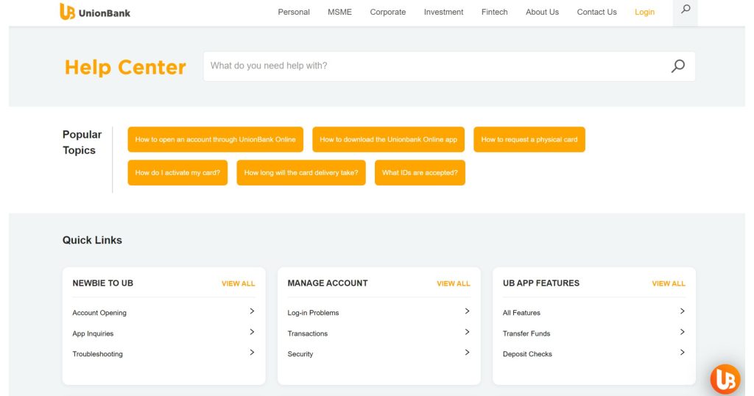The height and width of the screenshot is (396, 754).
Task: Click the chevron beside Transactions
Action: coord(467,332)
